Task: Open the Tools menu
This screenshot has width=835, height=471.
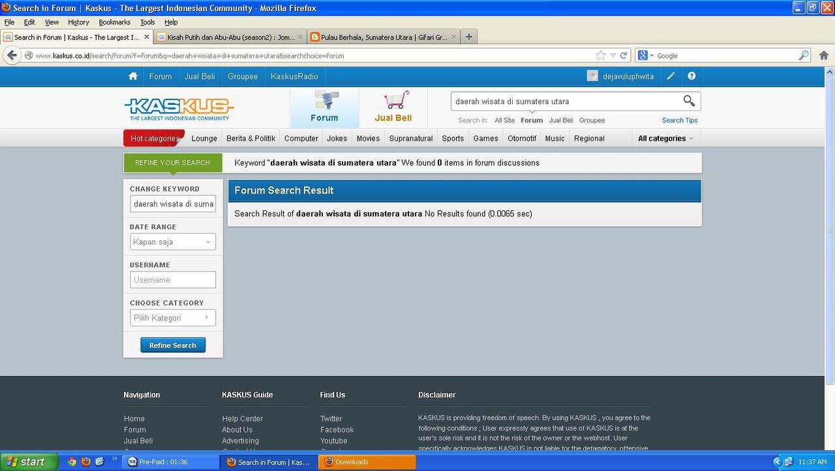Action: coord(148,22)
